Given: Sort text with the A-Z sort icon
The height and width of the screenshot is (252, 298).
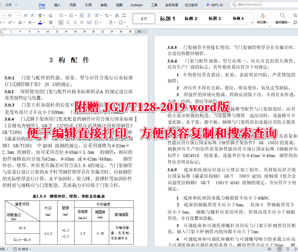Looking at the screenshot, I should coord(117,15).
